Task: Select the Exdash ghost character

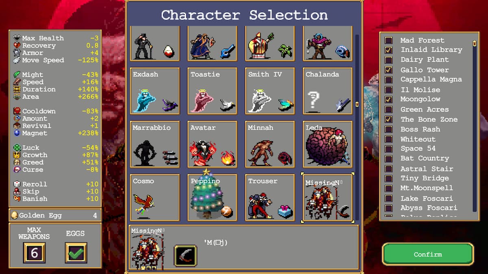Action: point(155,91)
